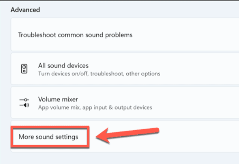
Task: Click "Turn devices on/off, troubleshoot, other options" subtitle
Action: click(99, 74)
